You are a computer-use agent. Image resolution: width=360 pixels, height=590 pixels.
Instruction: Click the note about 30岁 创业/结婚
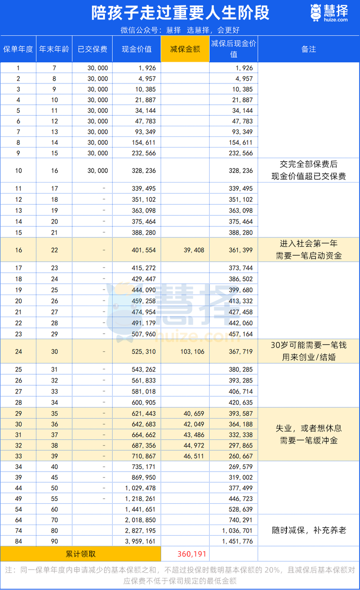click(x=309, y=351)
